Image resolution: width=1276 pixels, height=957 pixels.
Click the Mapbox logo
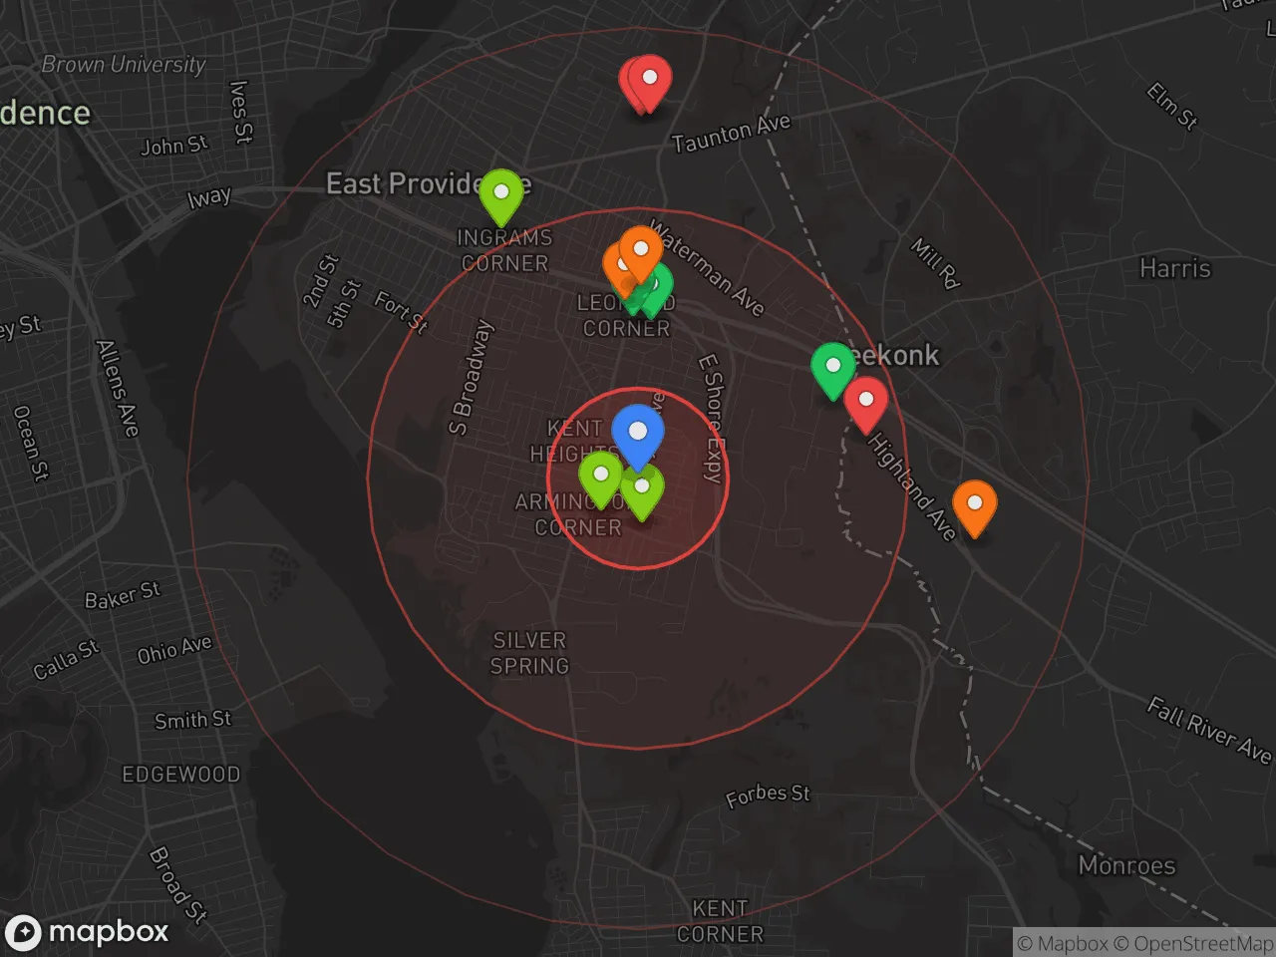pyautogui.click(x=88, y=932)
